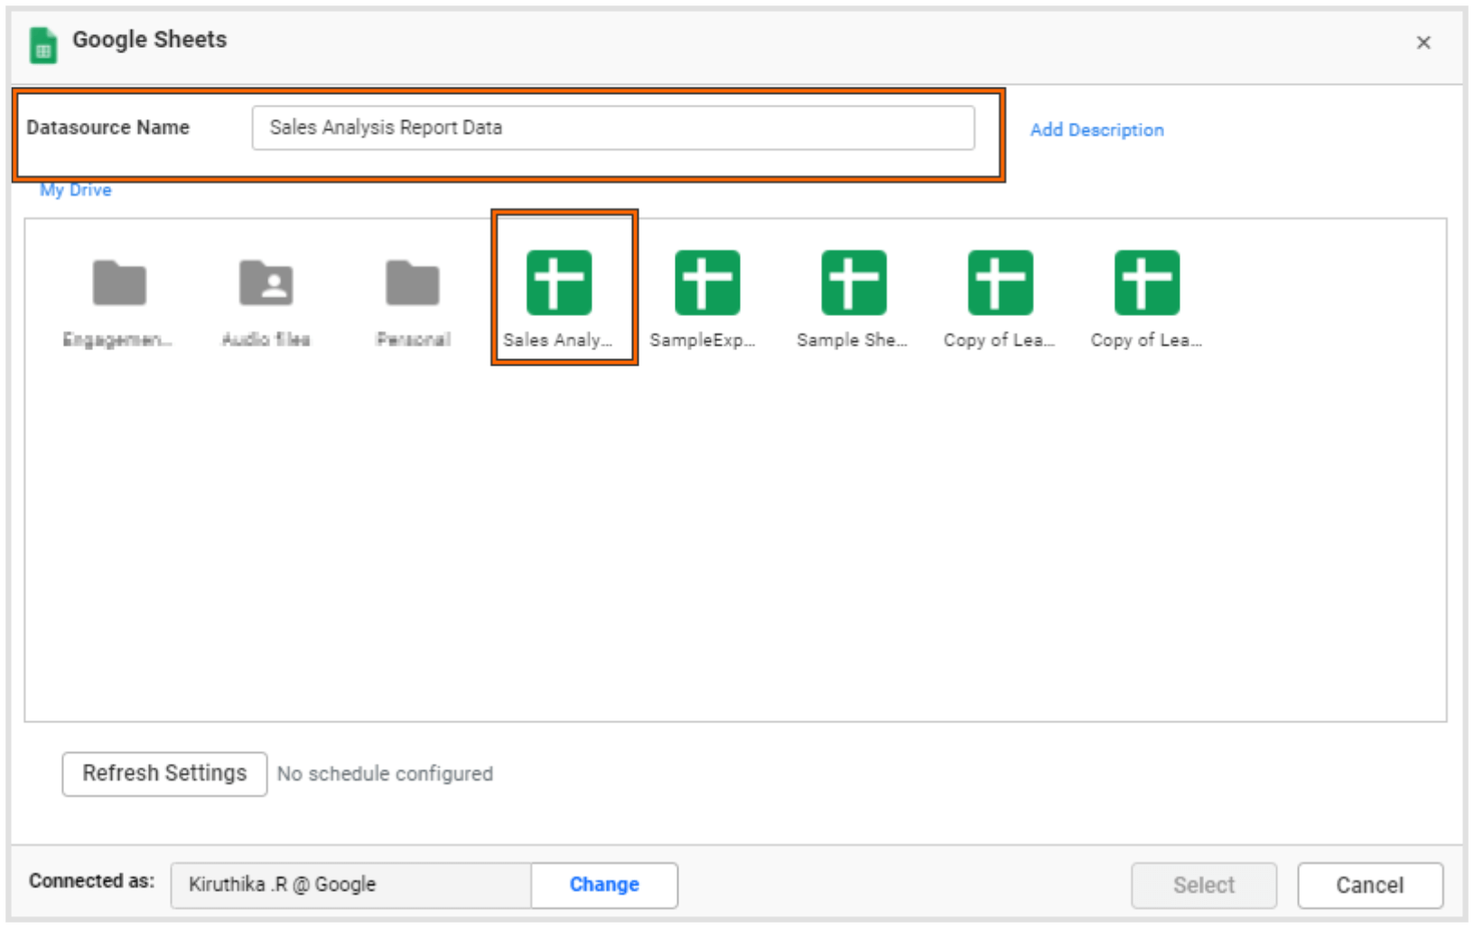
Task: Click the Change account button
Action: (603, 885)
